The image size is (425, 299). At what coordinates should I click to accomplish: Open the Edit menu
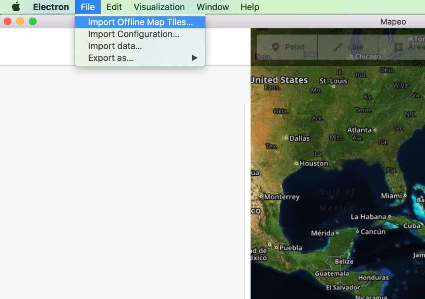coord(114,7)
